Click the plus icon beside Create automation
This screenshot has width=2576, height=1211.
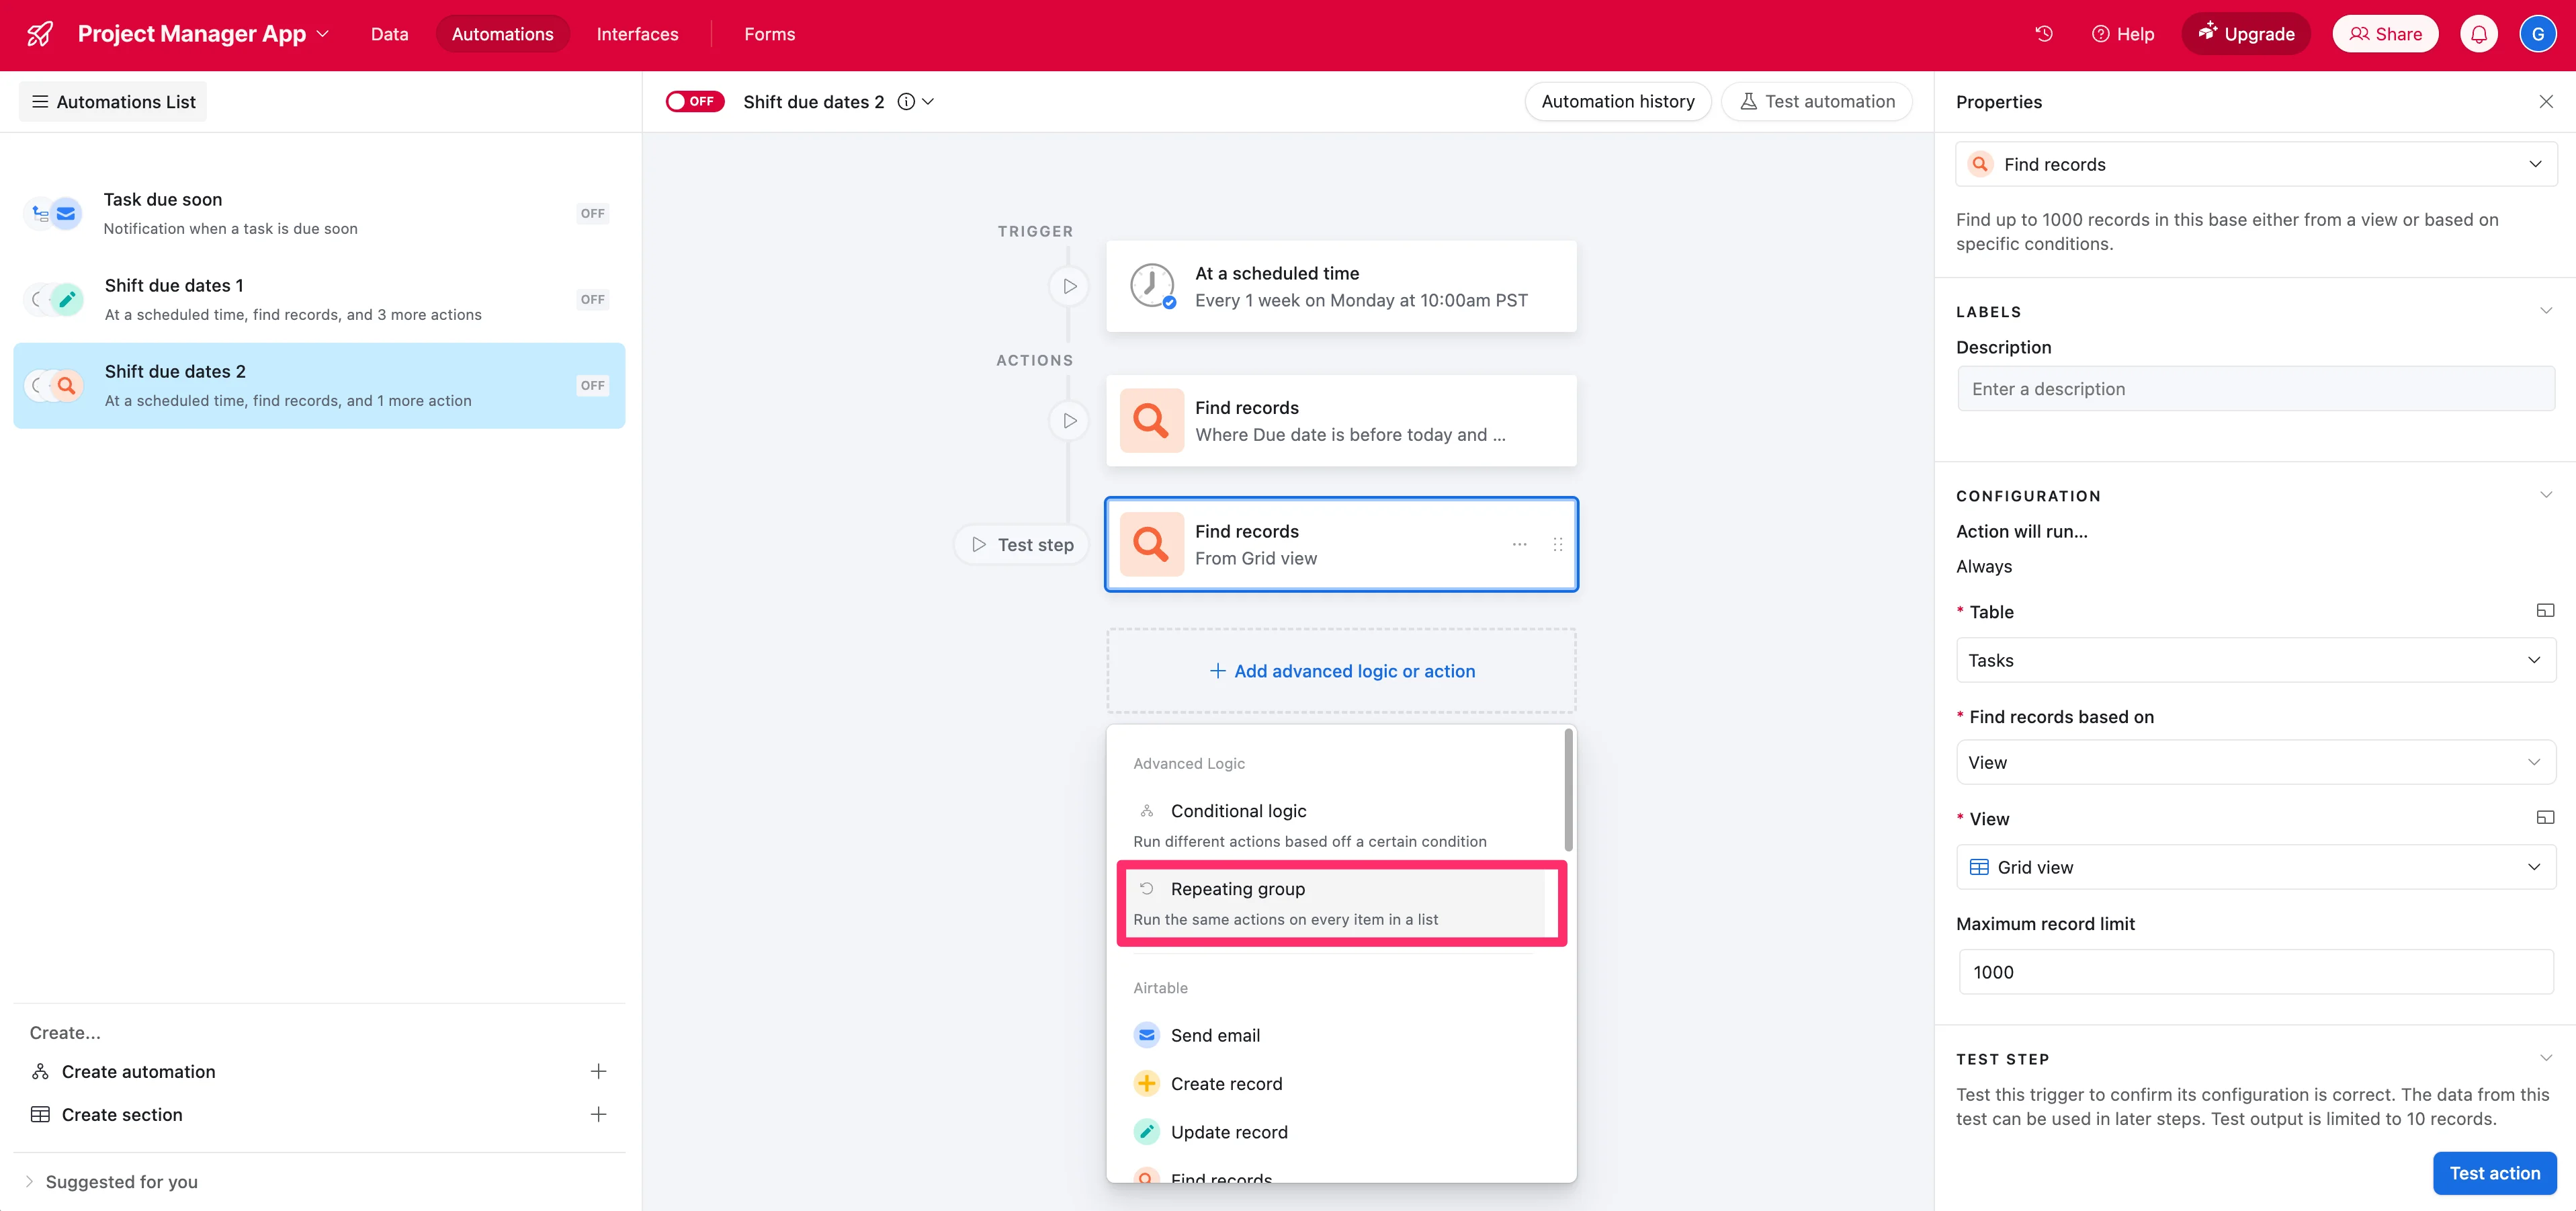(x=598, y=1071)
